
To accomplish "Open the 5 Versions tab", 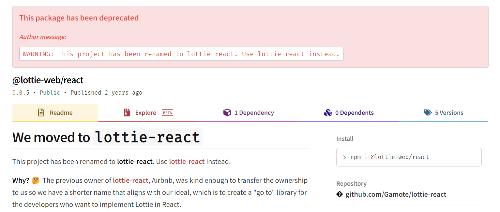I will click(444, 113).
